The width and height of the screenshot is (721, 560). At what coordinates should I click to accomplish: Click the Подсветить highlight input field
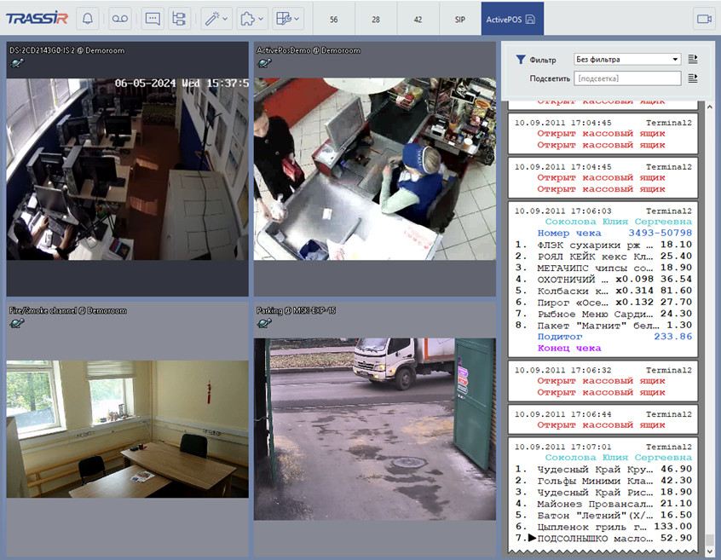click(x=626, y=78)
